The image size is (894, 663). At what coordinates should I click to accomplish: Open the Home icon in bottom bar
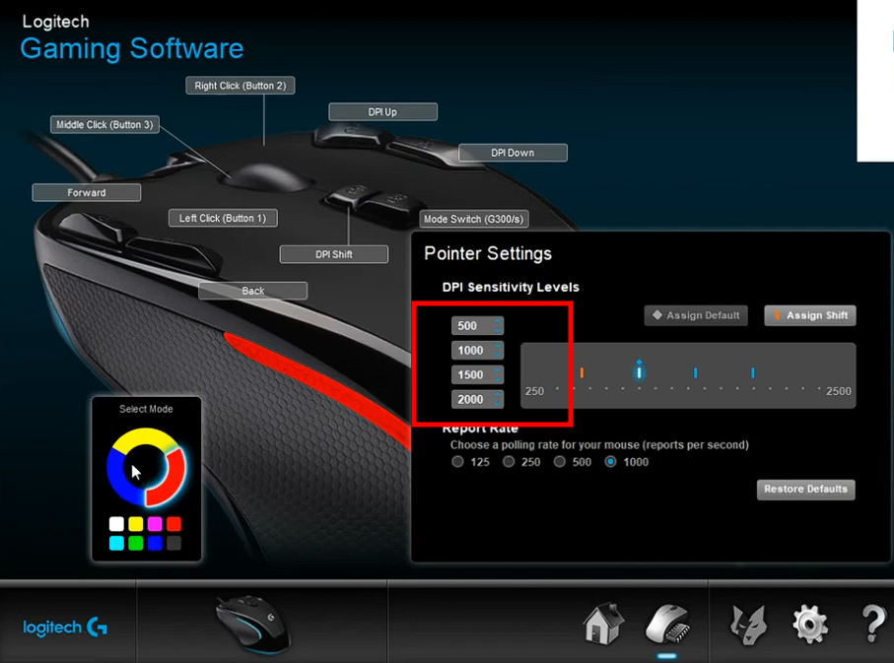(602, 625)
